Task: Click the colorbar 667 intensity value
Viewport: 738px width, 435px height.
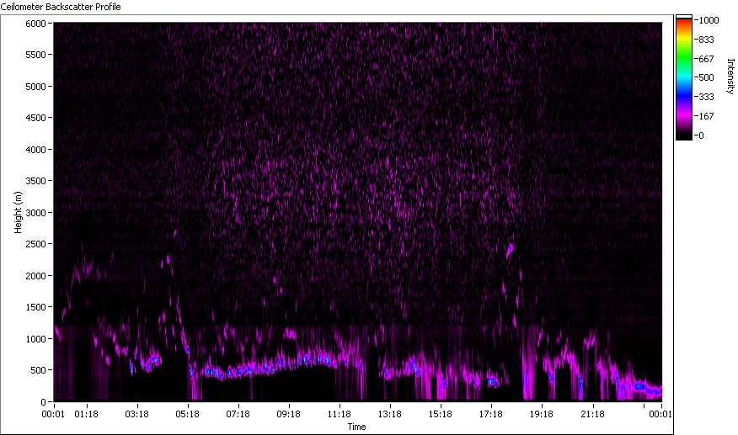Action: [707, 59]
